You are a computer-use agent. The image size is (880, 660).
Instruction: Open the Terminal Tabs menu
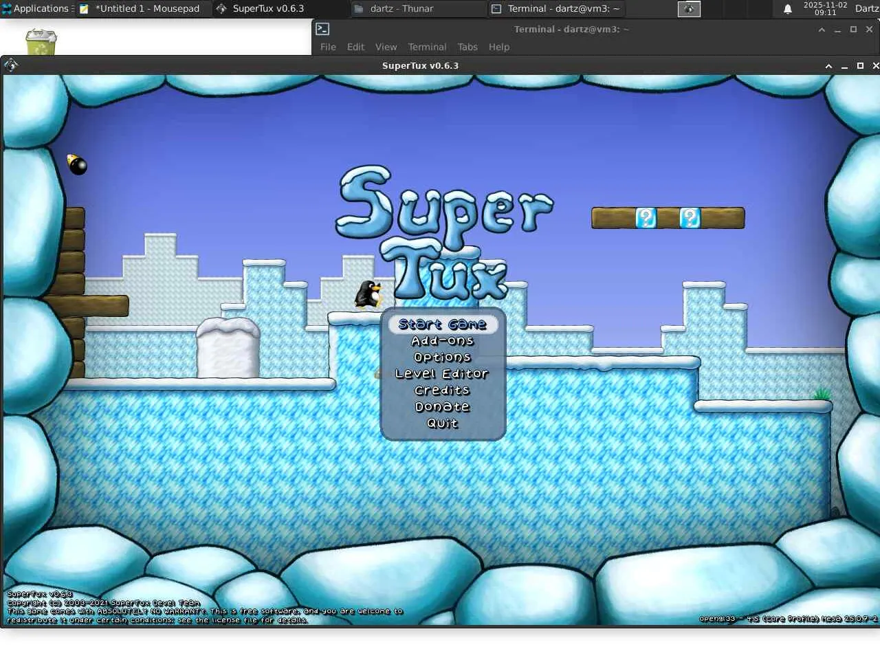[x=467, y=47]
